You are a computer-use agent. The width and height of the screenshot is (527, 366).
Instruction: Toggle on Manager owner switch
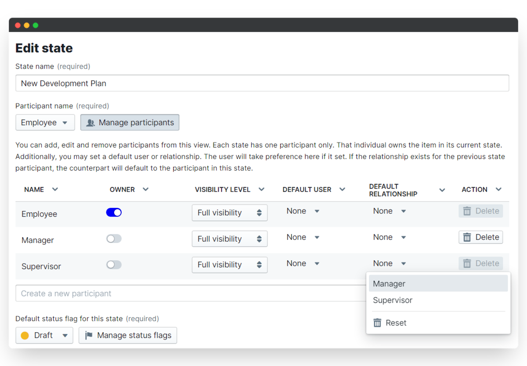[114, 239]
